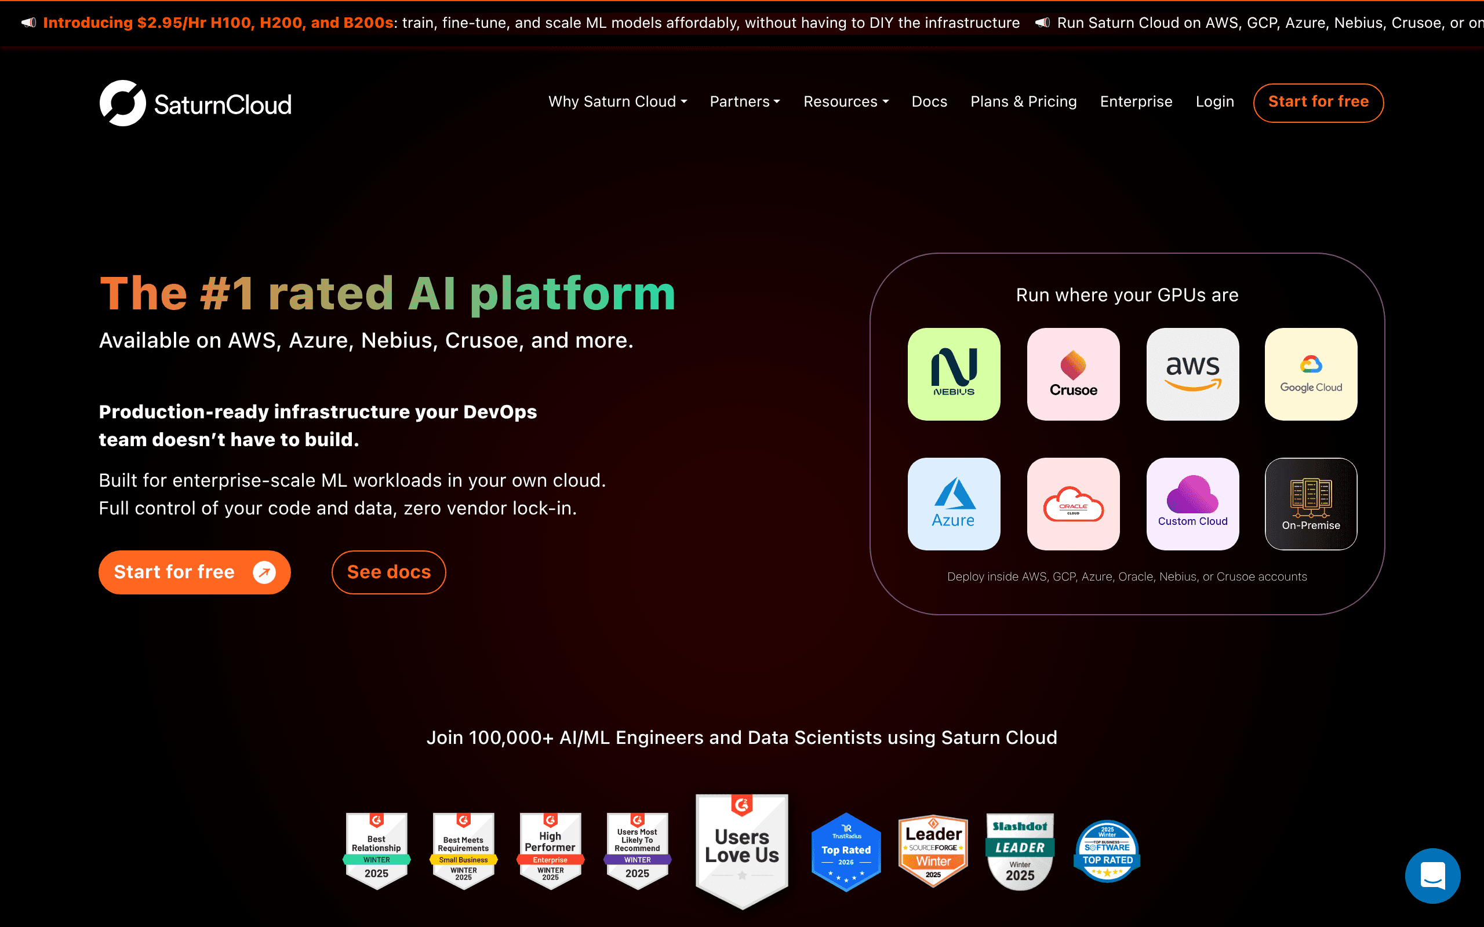This screenshot has height=927, width=1484.
Task: Click the Users Love Us badge
Action: tap(742, 852)
